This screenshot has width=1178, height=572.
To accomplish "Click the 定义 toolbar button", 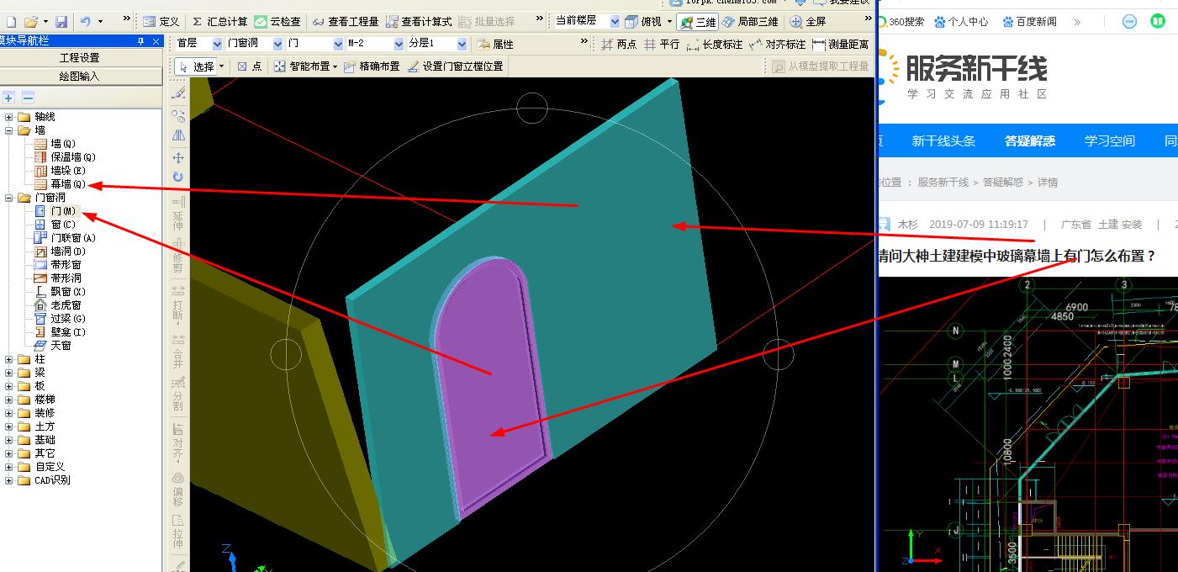I will (x=161, y=21).
